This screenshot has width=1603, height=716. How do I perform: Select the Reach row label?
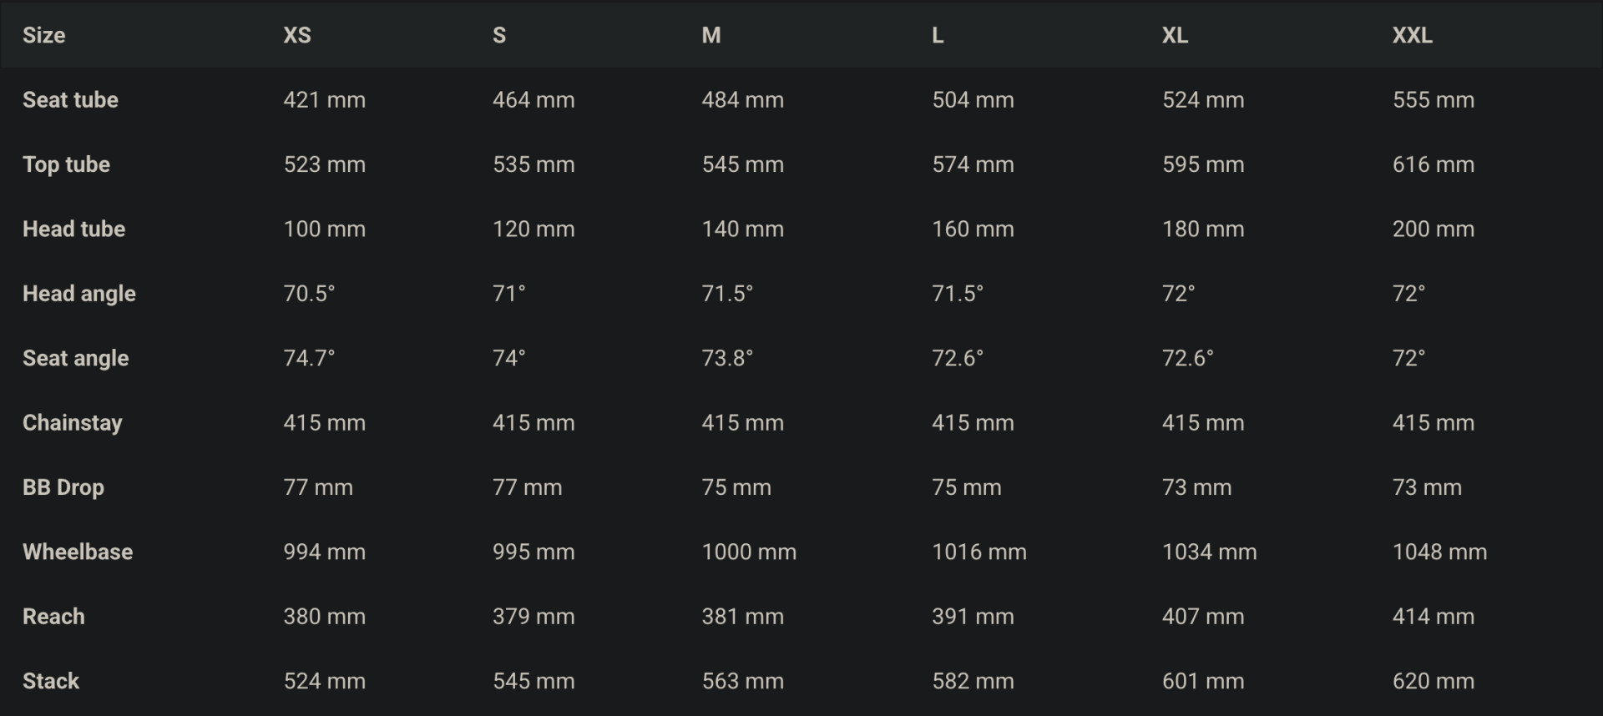(53, 617)
